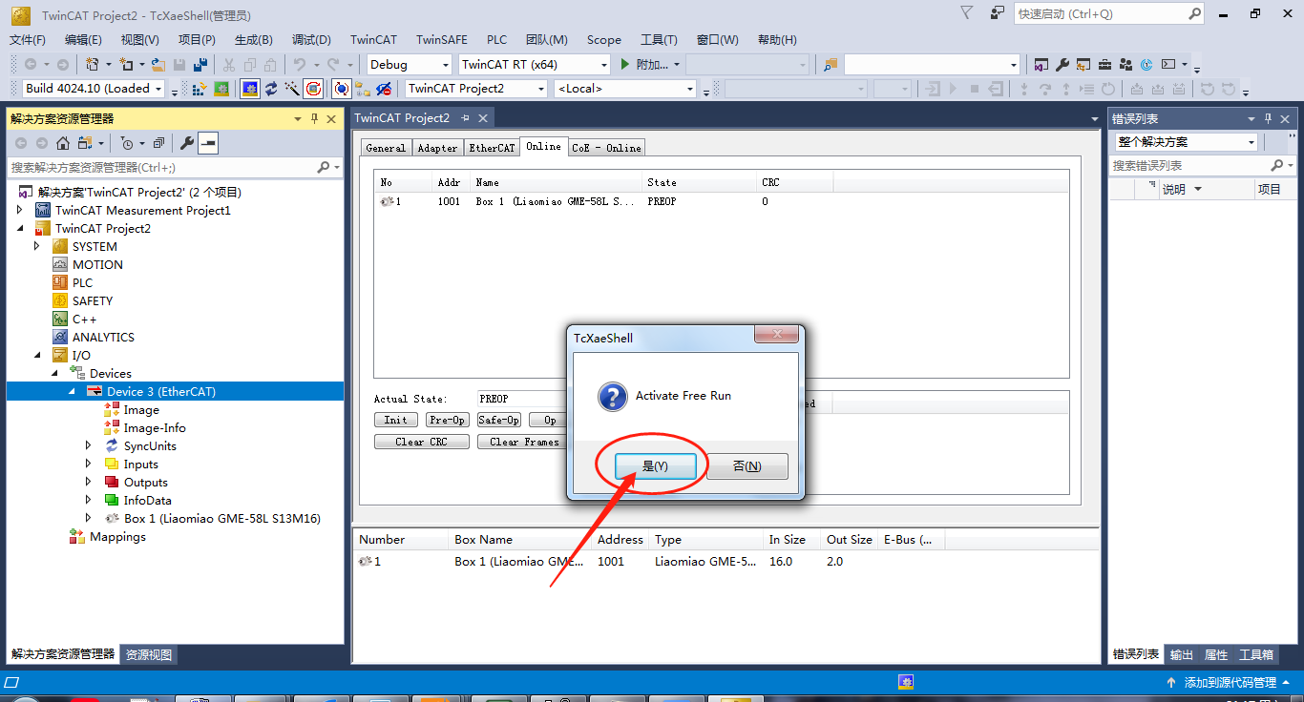The width and height of the screenshot is (1304, 702).
Task: Pin the Error List panel
Action: tap(1269, 118)
